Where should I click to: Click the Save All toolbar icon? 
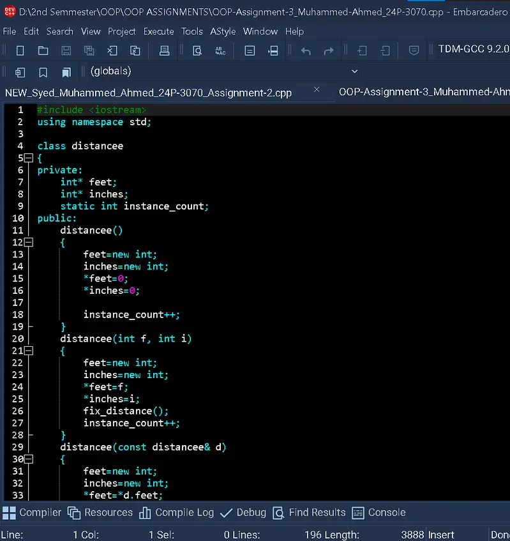point(89,50)
